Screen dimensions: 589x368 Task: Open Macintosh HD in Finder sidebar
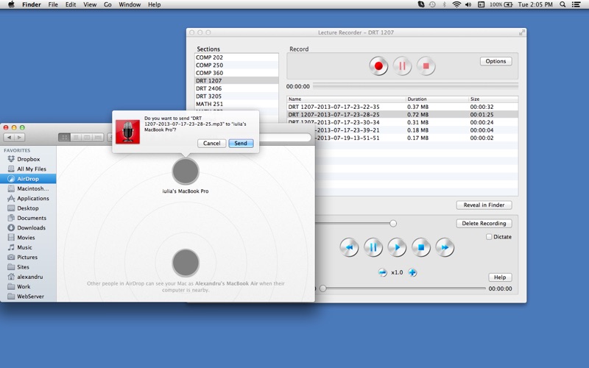(28, 188)
